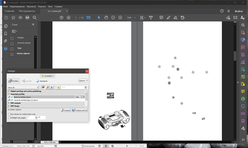Open Preflight Options dropdown
Viewport: 248px width, 148px height.
click(83, 81)
